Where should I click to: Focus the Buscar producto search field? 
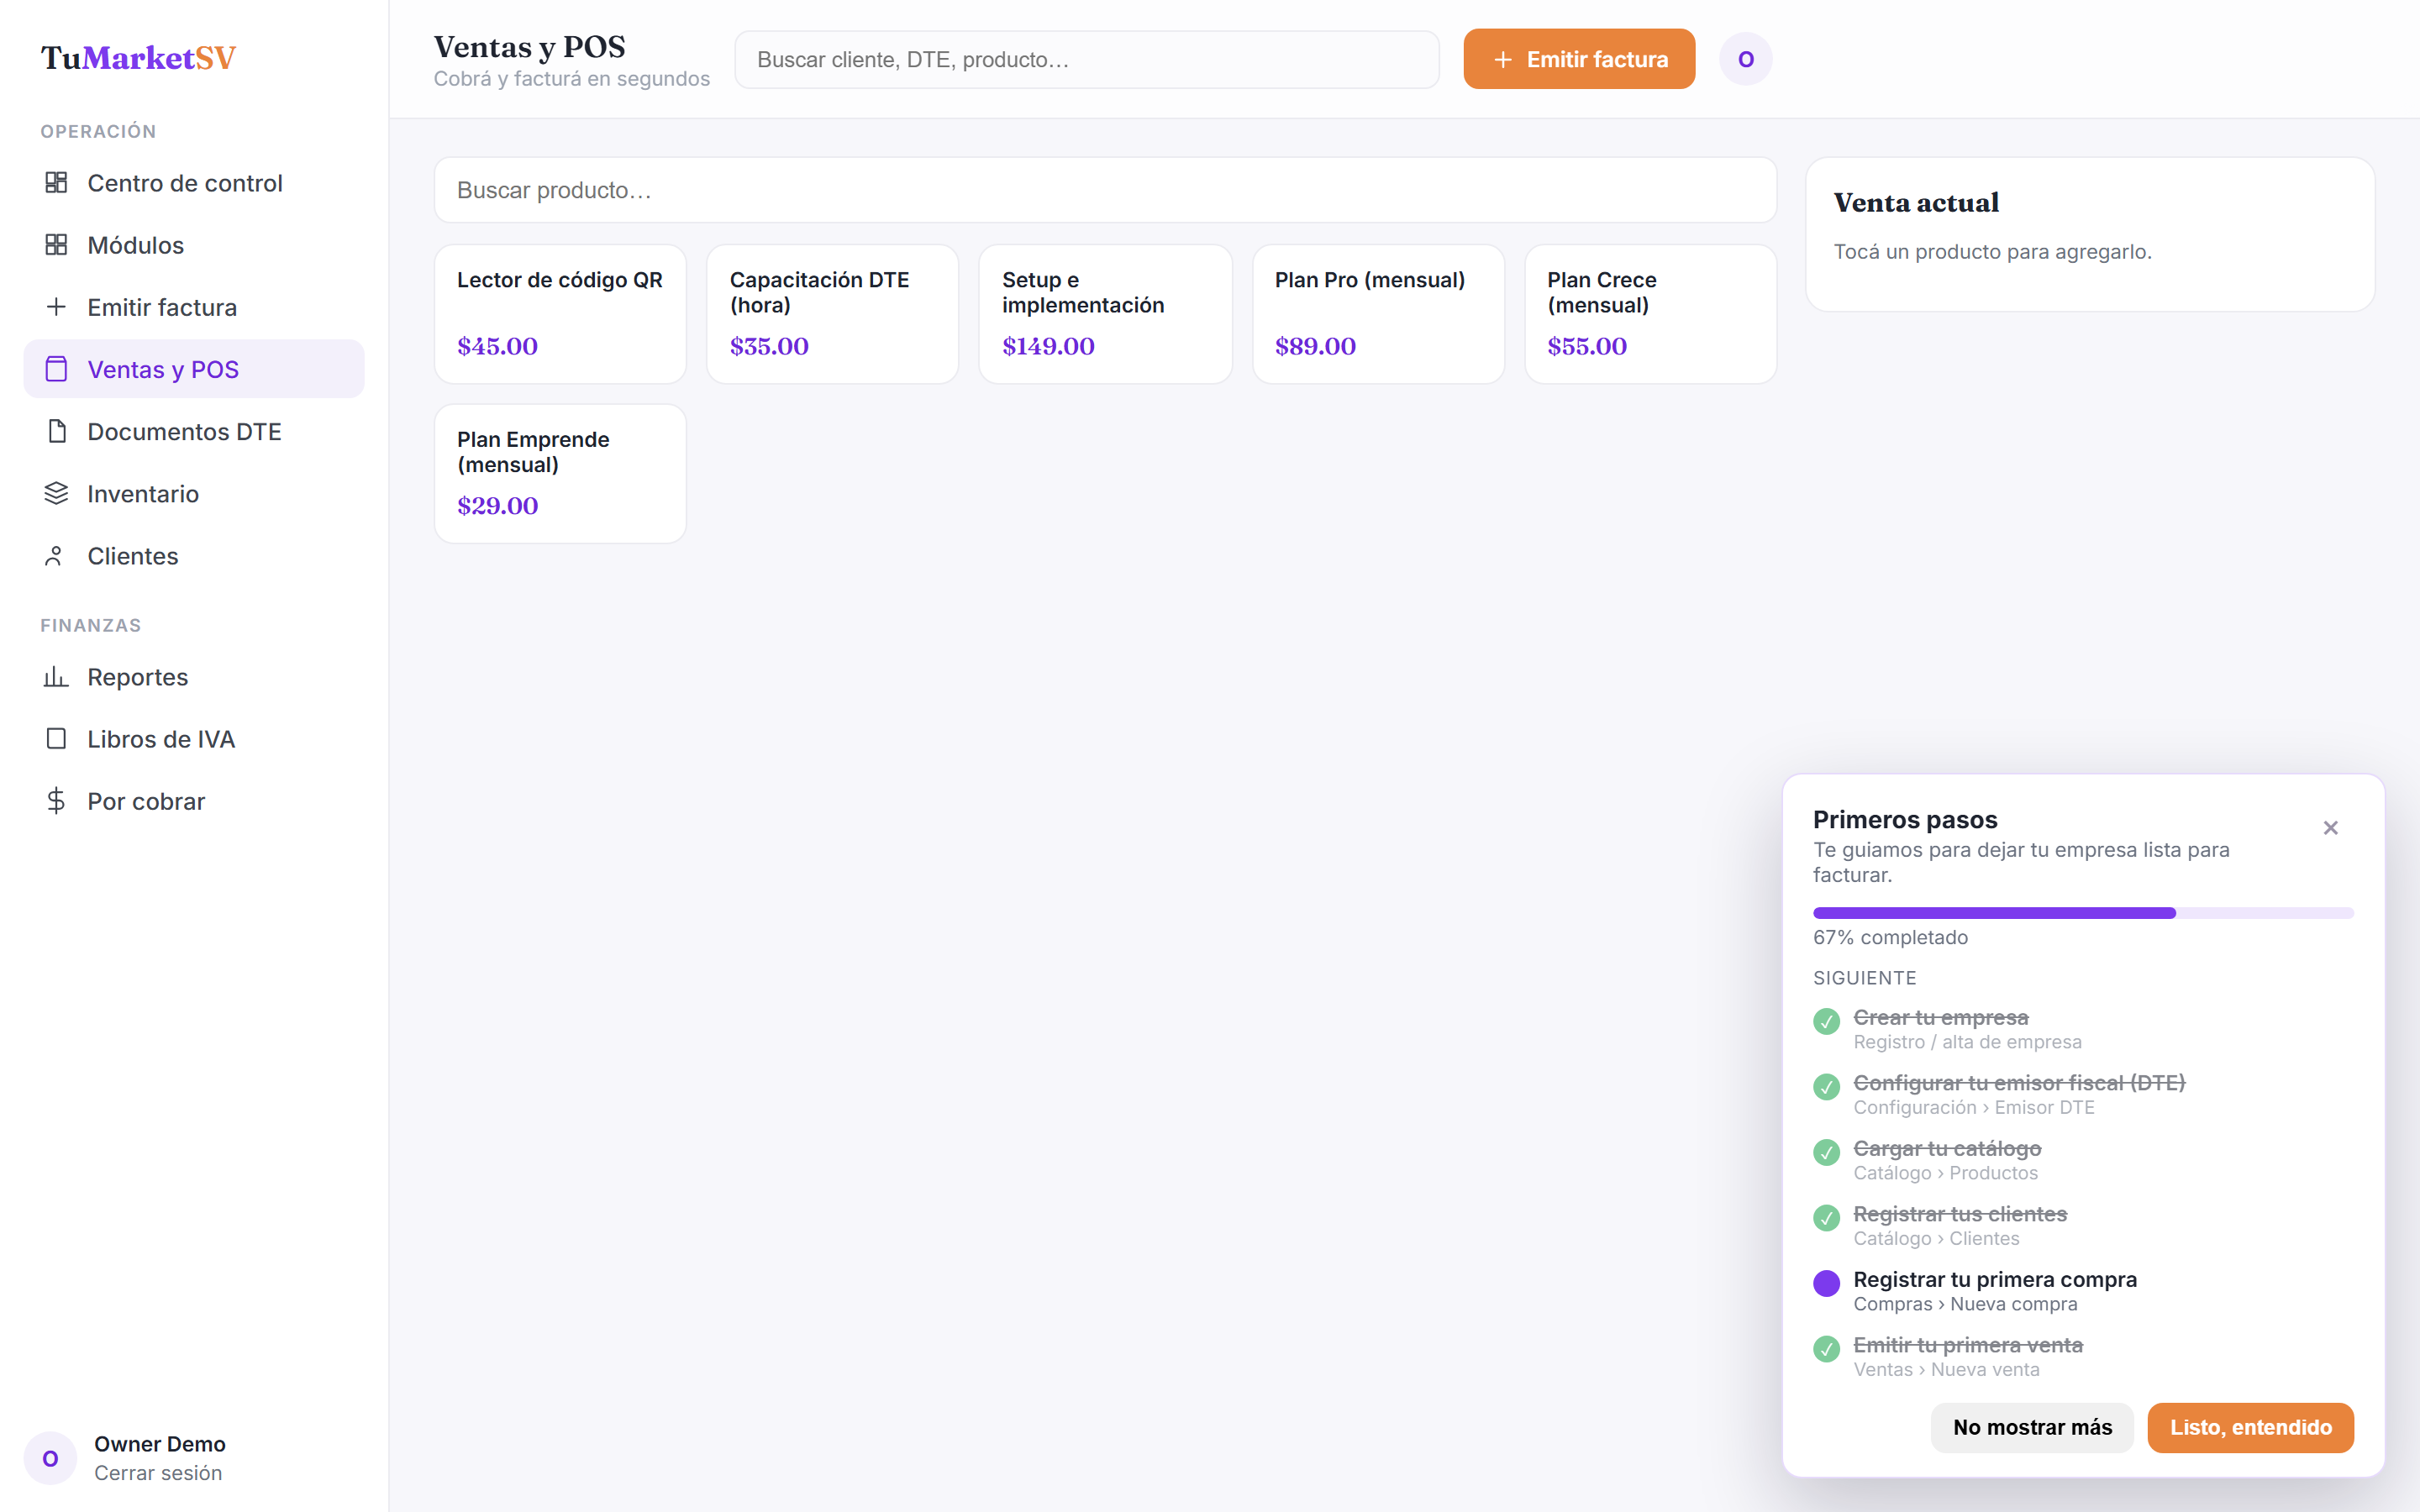(1105, 190)
